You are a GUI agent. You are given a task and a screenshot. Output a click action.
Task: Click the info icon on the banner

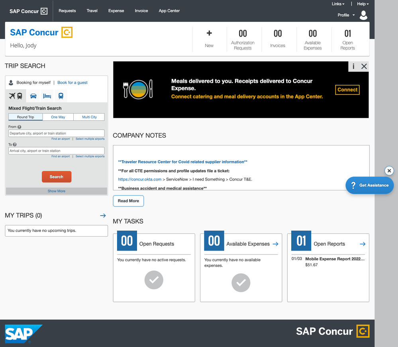[x=353, y=67]
